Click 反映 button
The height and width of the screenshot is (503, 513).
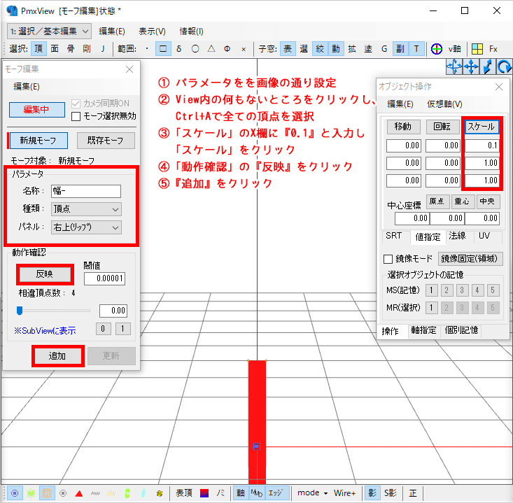point(45,274)
